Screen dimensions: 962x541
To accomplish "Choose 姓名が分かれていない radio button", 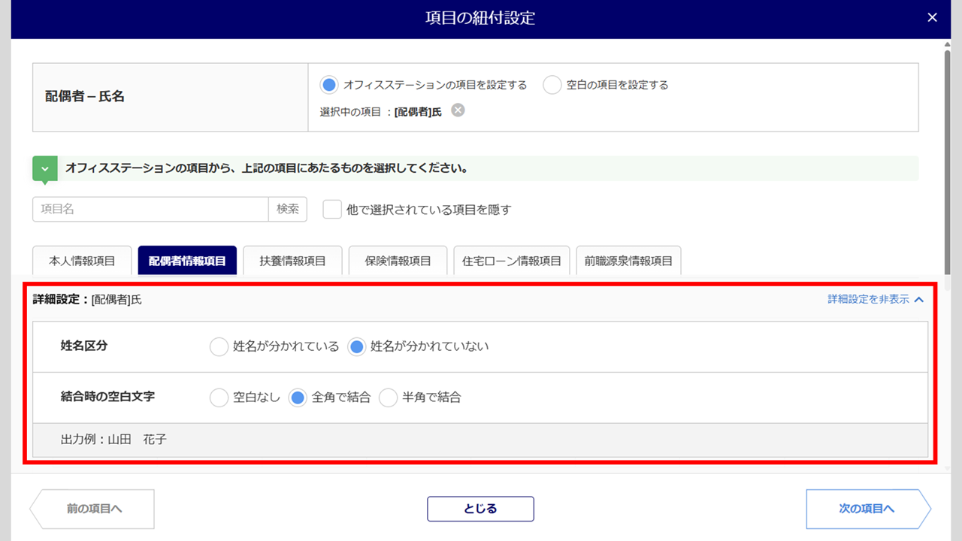I will click(x=357, y=346).
